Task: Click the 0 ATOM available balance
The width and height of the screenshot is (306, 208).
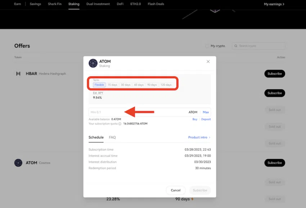Action: pyautogui.click(x=116, y=119)
